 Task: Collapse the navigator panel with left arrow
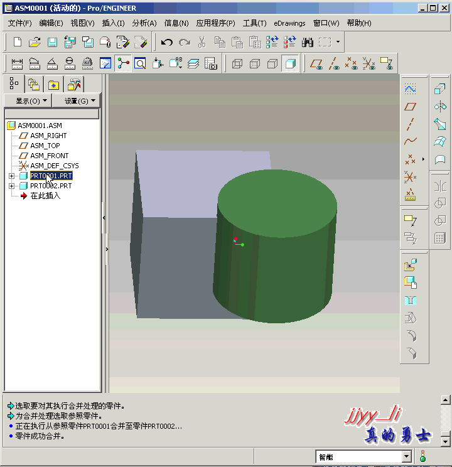coord(104,218)
